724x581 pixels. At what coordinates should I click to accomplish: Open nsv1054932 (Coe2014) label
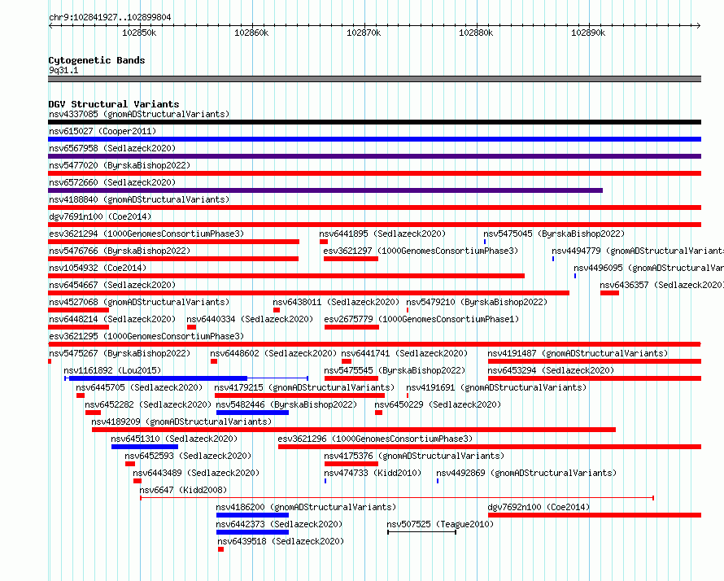click(x=98, y=268)
